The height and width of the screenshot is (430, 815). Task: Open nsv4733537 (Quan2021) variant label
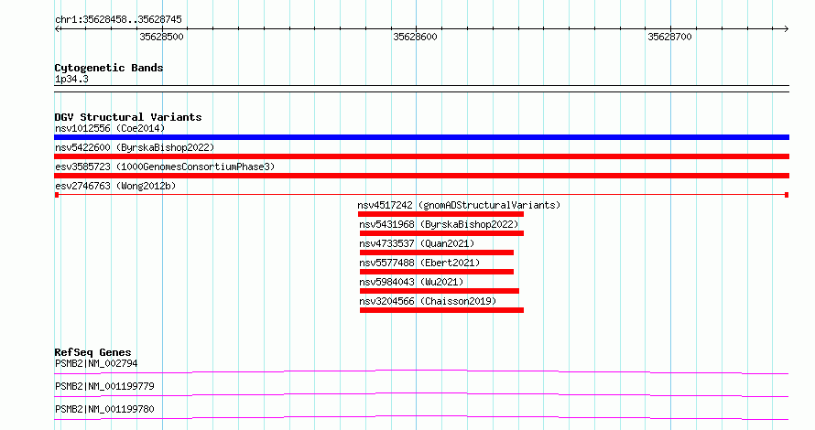click(x=417, y=243)
